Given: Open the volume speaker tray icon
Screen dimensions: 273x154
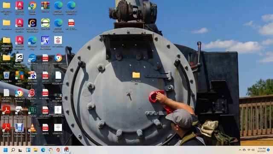Looking at the screenshot, I should tap(253, 150).
